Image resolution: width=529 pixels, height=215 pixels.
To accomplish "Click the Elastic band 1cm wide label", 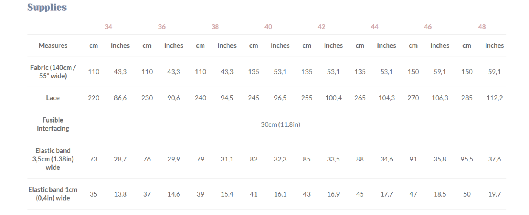I will 53,194.
